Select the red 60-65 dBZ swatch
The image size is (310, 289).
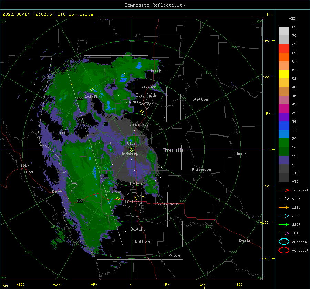(284, 48)
